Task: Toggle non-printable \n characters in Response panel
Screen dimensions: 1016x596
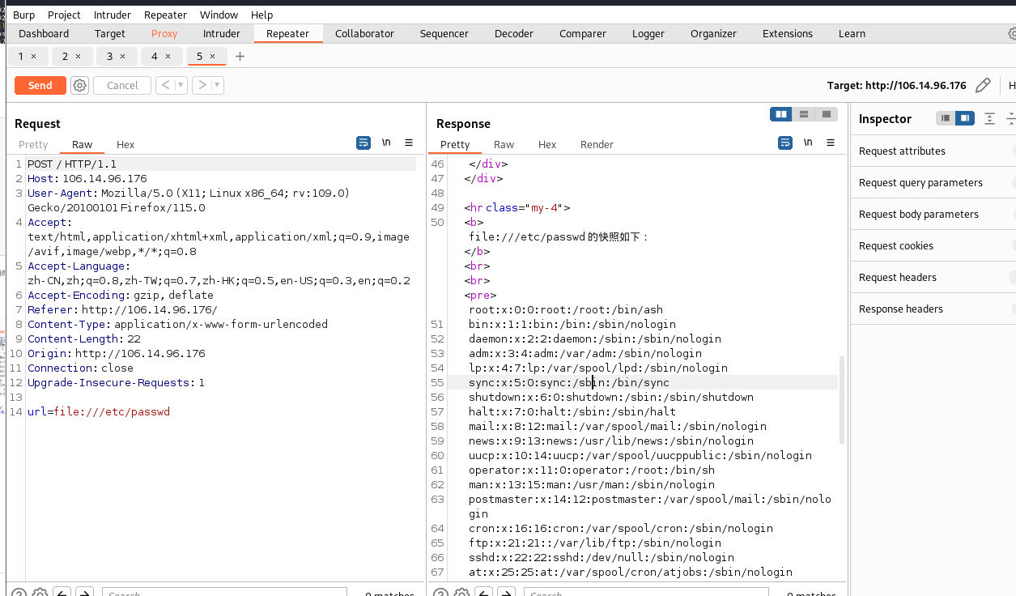Action: pos(808,143)
